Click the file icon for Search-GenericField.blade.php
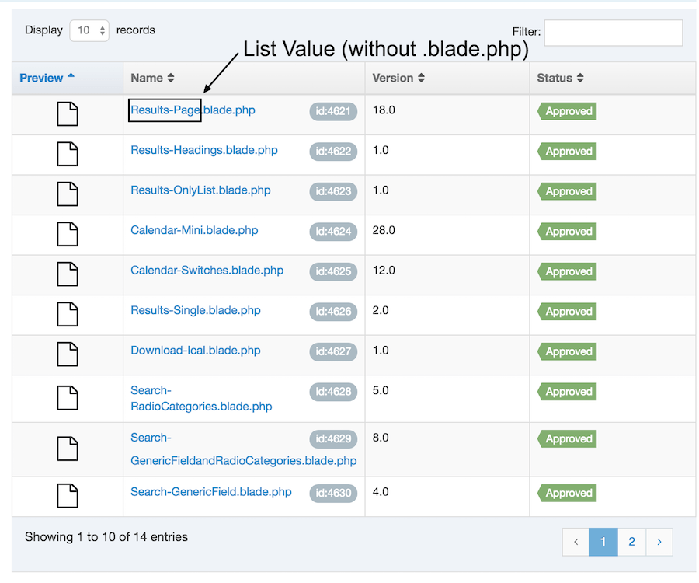The width and height of the screenshot is (699, 583). pos(68,495)
